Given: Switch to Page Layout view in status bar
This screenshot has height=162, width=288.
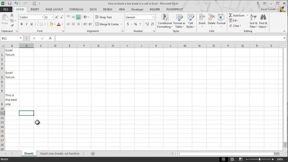Looking at the screenshot, I should (232, 159).
